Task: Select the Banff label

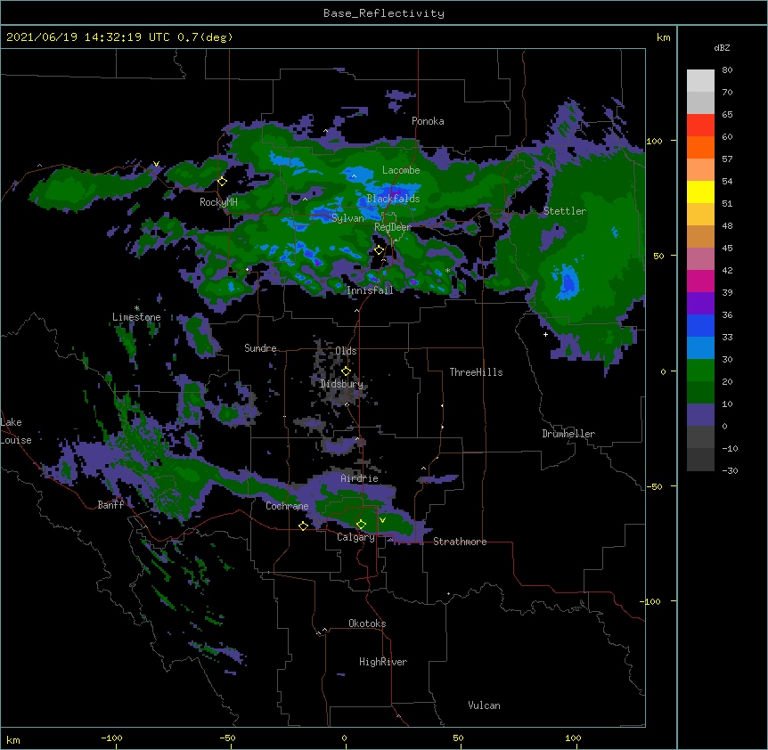Action: 110,505
